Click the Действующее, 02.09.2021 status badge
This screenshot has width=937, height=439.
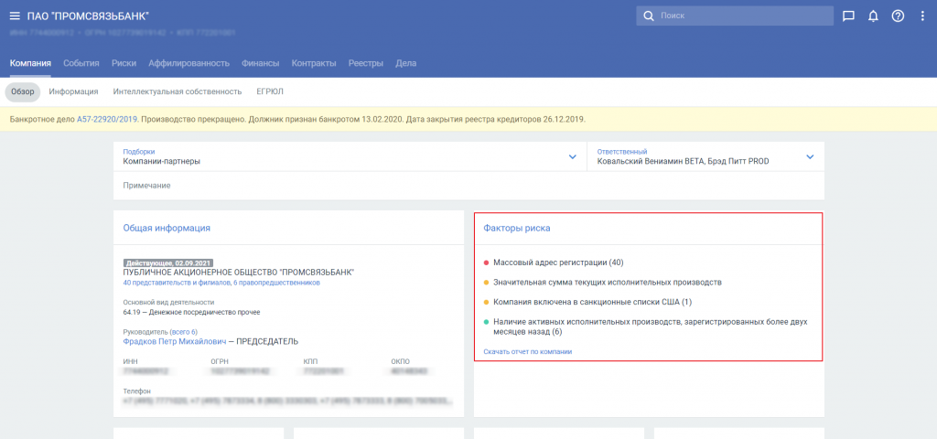coord(168,262)
